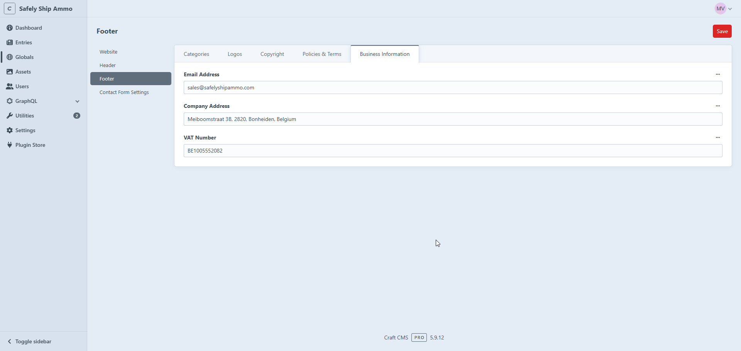The image size is (741, 351).
Task: Click the 5.9.12 version number
Action: click(x=437, y=338)
